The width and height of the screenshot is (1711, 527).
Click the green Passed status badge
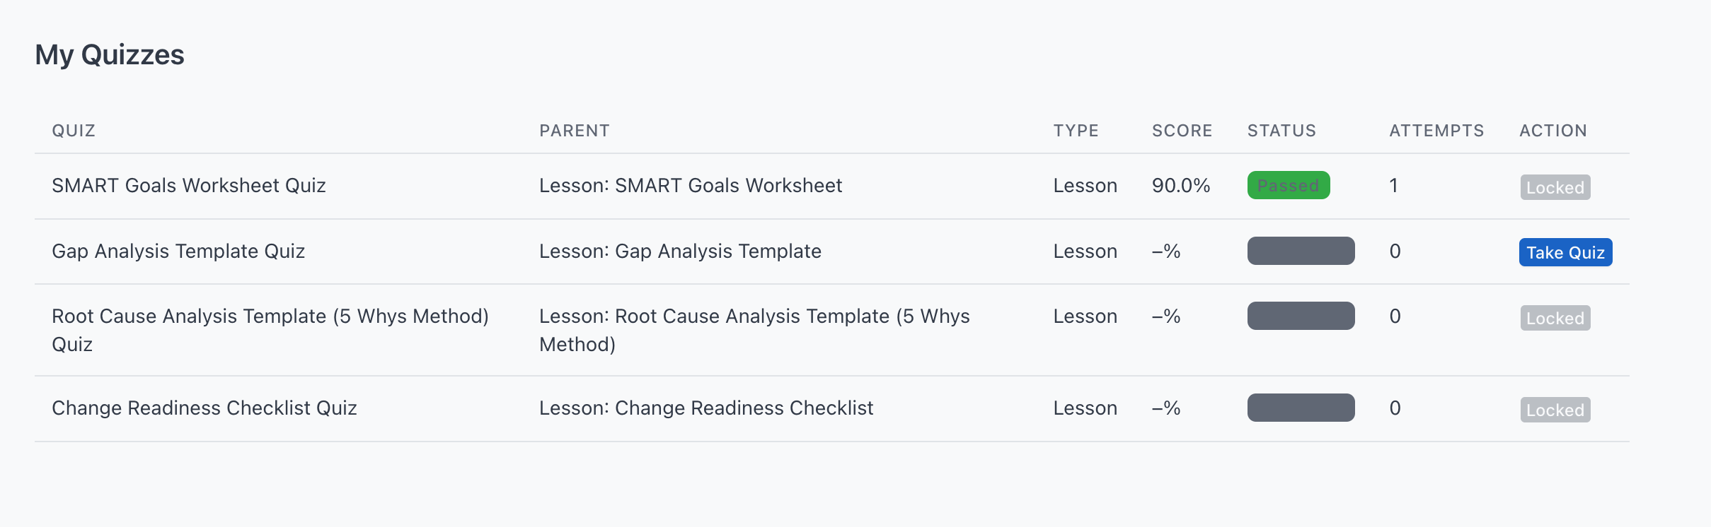point(1289,185)
